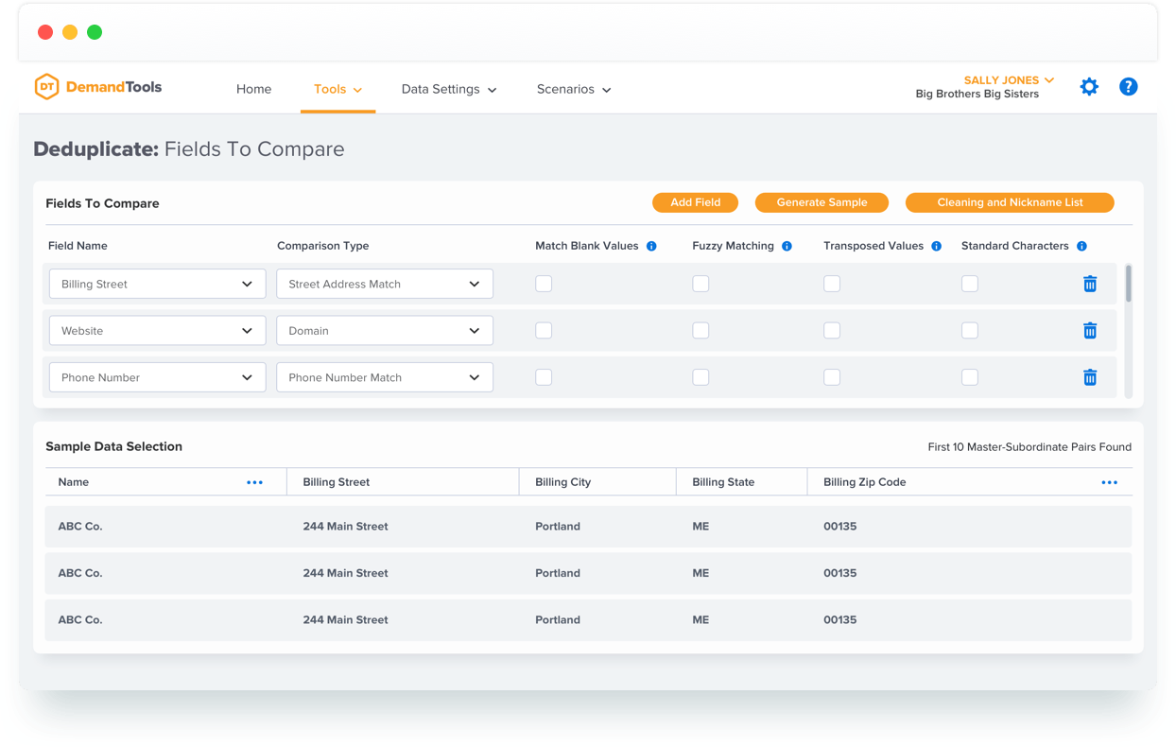Viewport: 1176px width, 747px height.
Task: Tick Match Blank Values for Phone Number
Action: click(x=544, y=377)
